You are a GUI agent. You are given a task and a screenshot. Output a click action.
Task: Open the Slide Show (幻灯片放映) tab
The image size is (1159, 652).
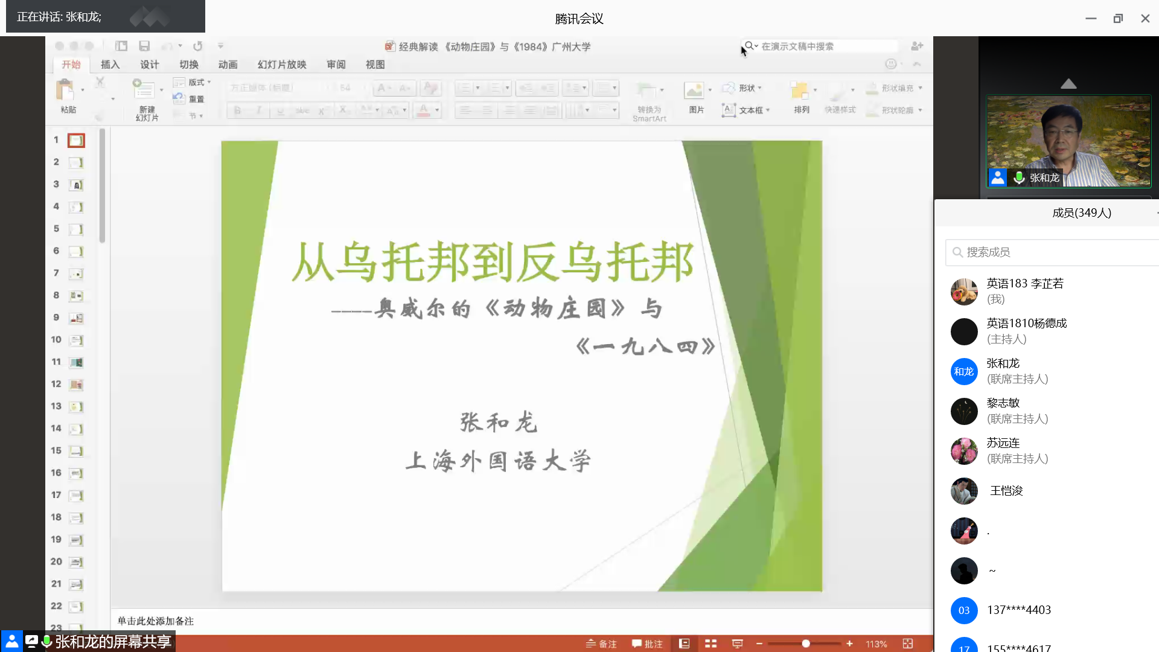click(x=282, y=65)
